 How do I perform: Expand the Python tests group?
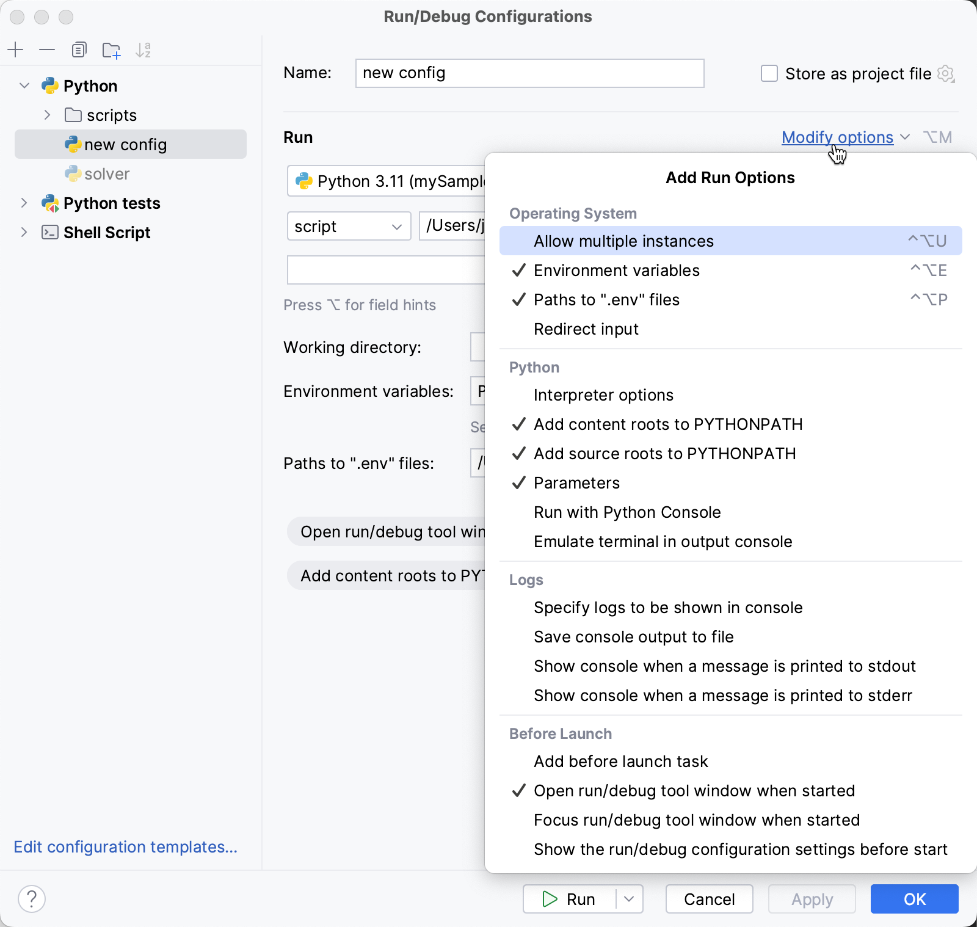24,203
